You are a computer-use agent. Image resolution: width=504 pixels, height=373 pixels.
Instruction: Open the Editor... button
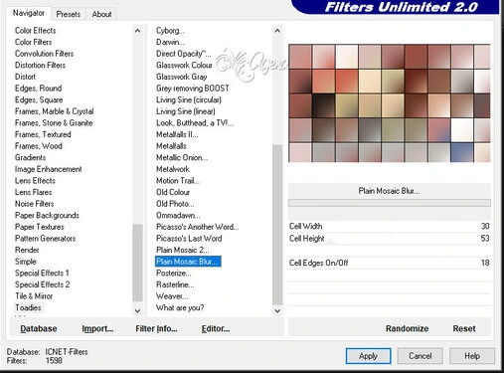coord(216,328)
